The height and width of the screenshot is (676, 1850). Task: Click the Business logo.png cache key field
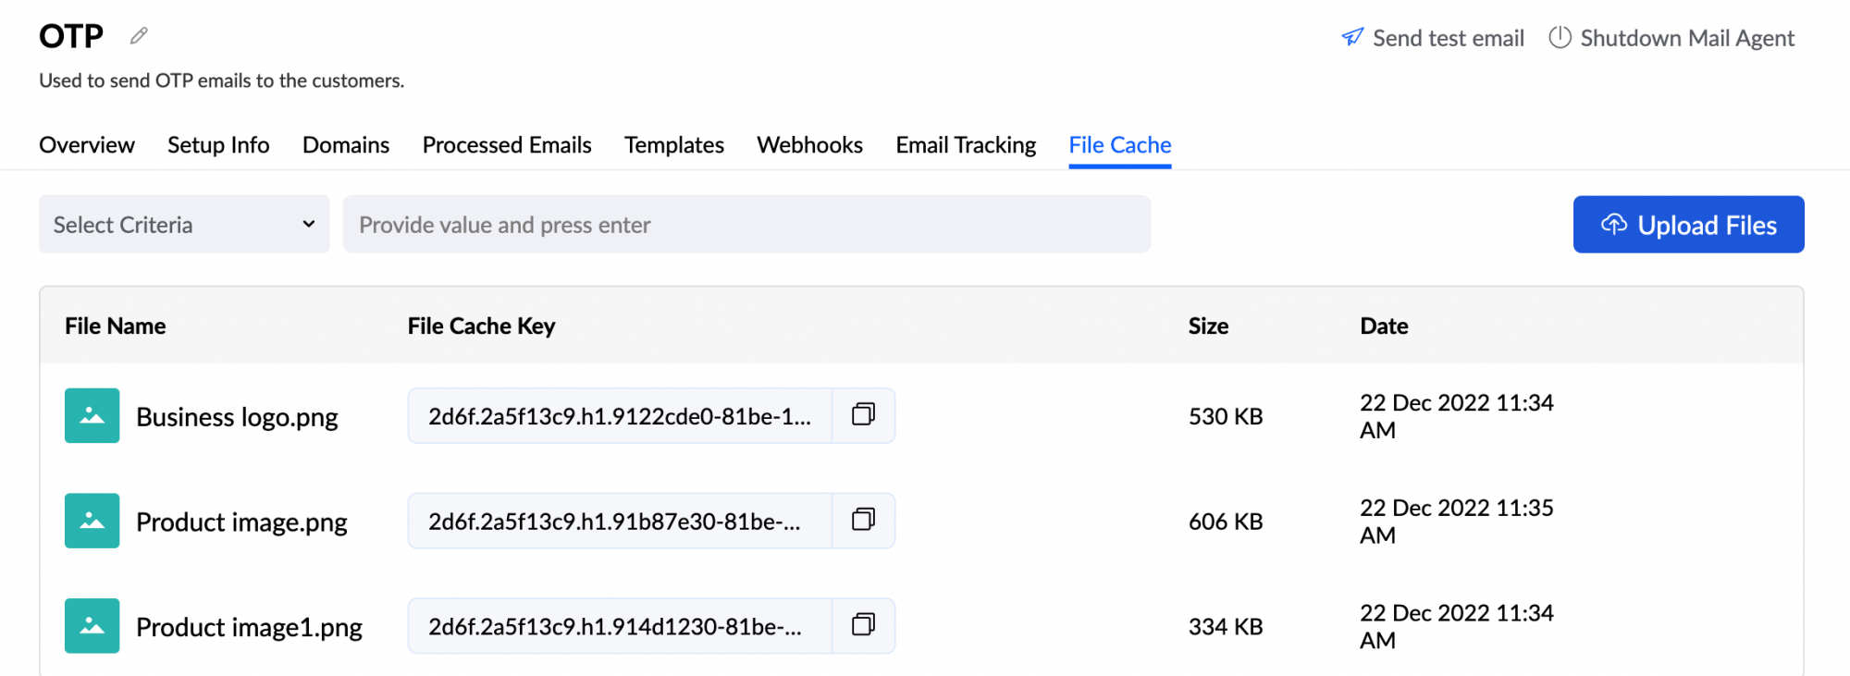pos(619,416)
